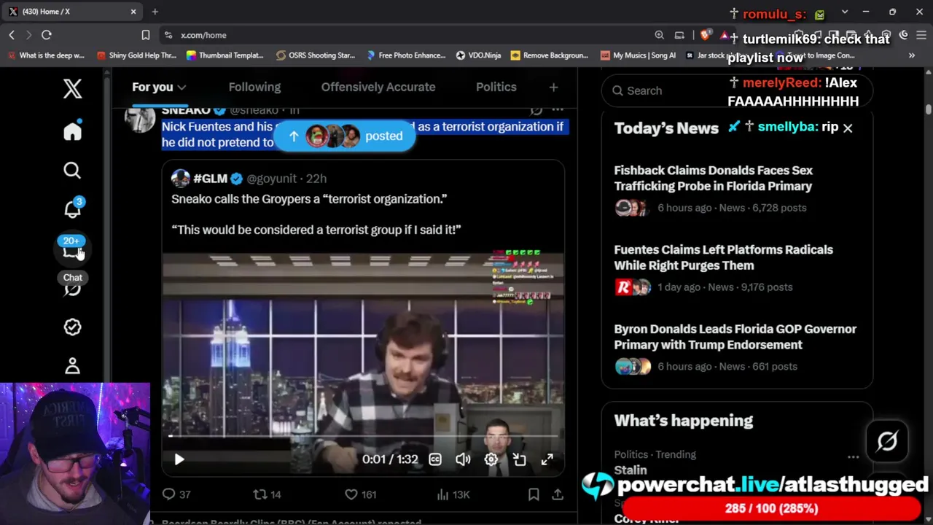
Task: Mute the video volume
Action: point(463,459)
